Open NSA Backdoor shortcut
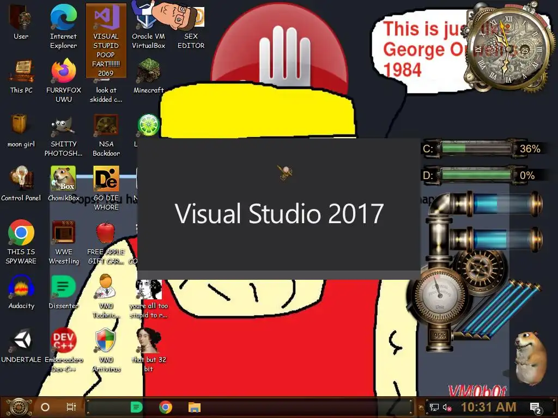Image resolution: width=558 pixels, height=418 pixels. pyautogui.click(x=106, y=134)
